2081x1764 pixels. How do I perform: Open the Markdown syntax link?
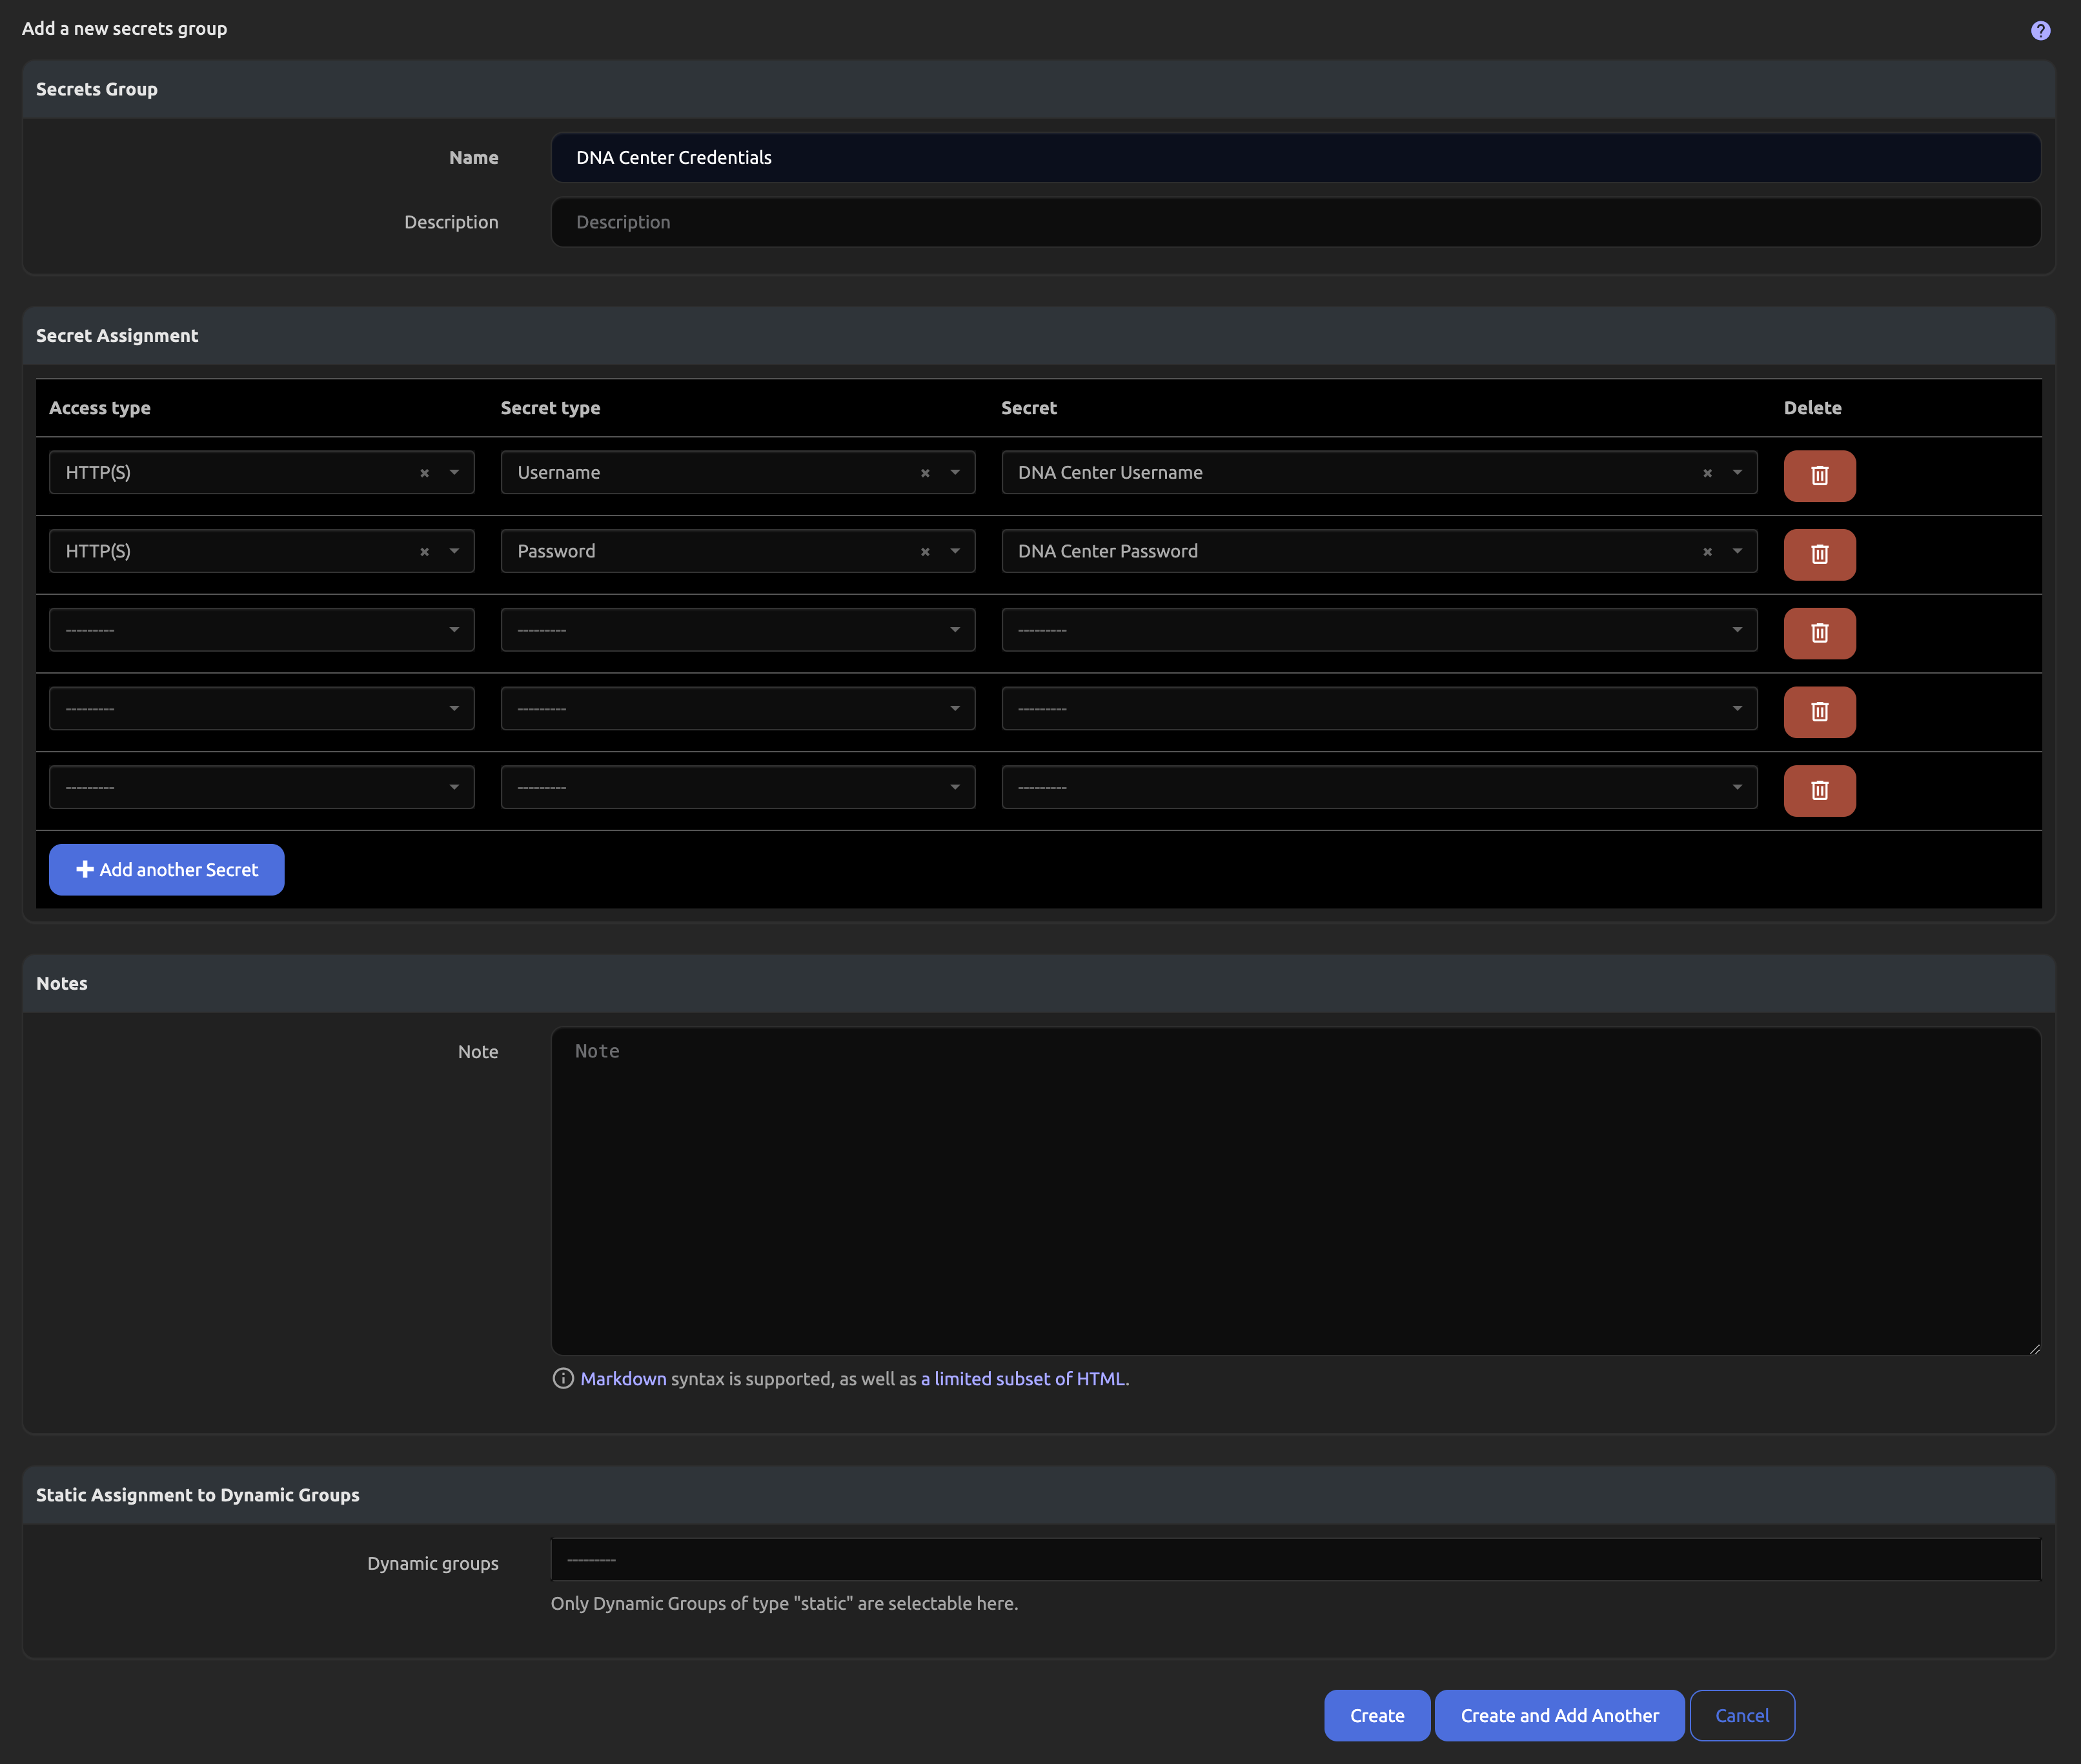point(622,1378)
